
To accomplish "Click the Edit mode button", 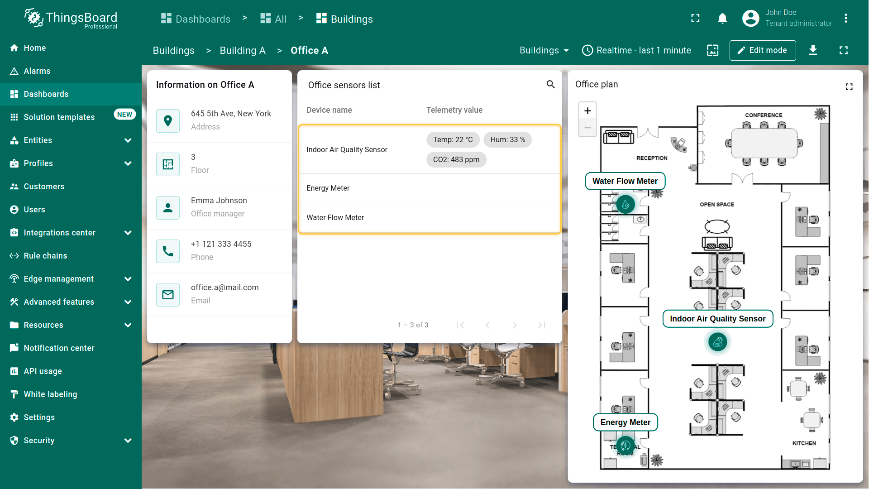I will (762, 50).
